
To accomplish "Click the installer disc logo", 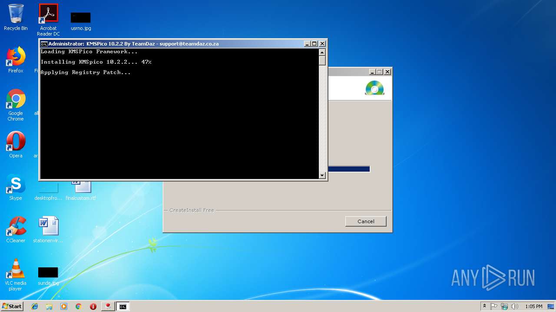I will point(374,88).
